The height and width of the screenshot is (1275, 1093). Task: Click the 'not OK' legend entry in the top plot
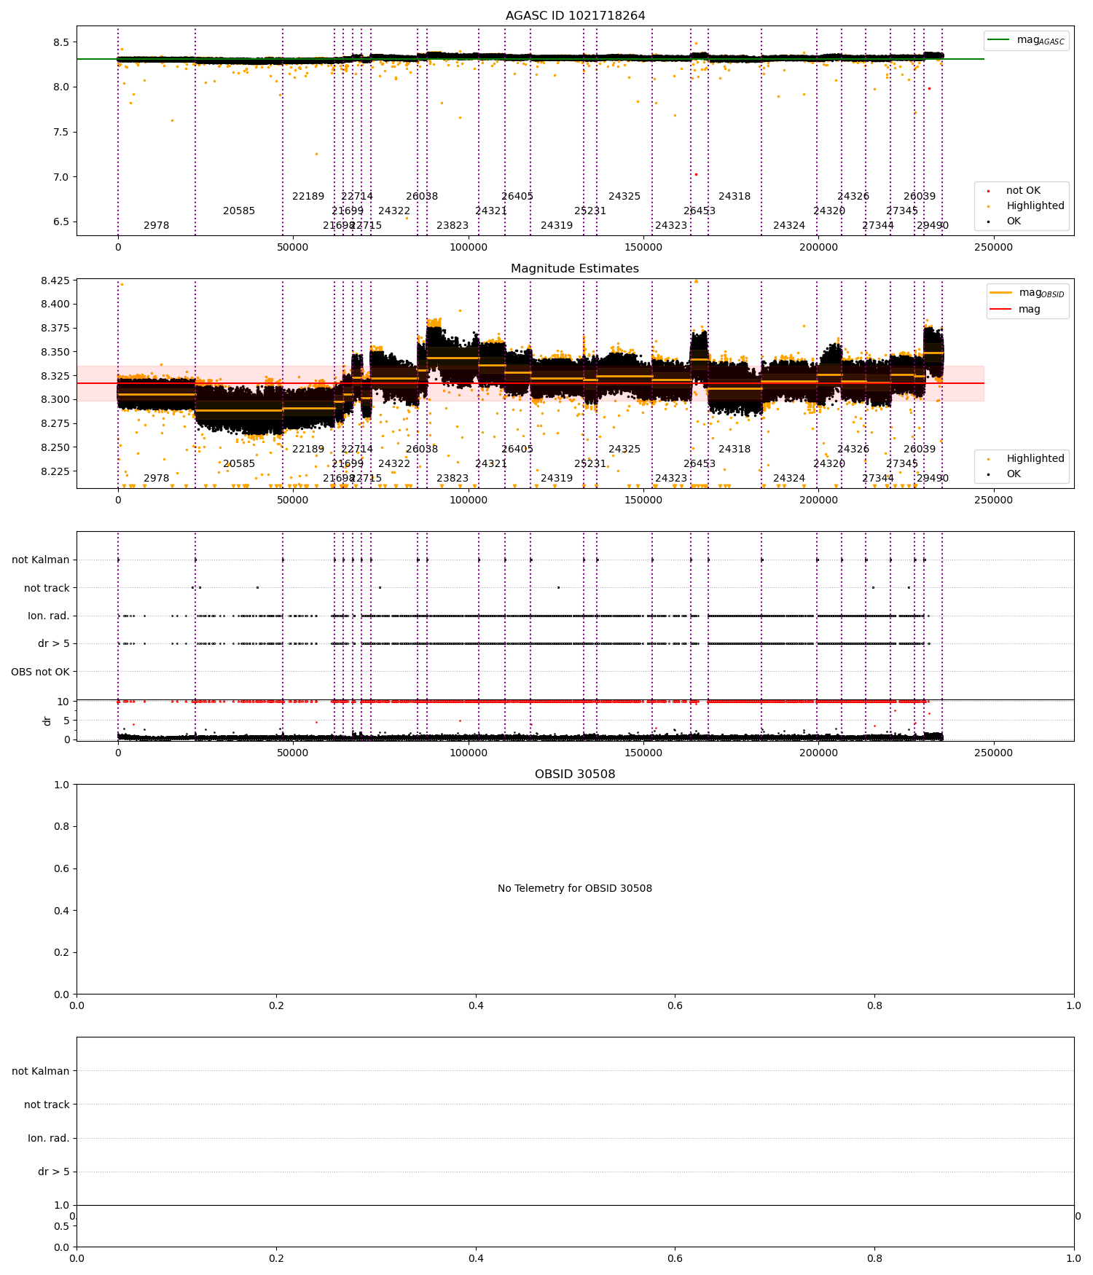1023,191
